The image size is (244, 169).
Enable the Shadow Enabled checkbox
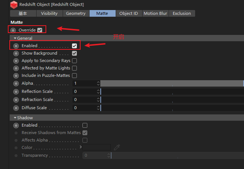[85, 125]
